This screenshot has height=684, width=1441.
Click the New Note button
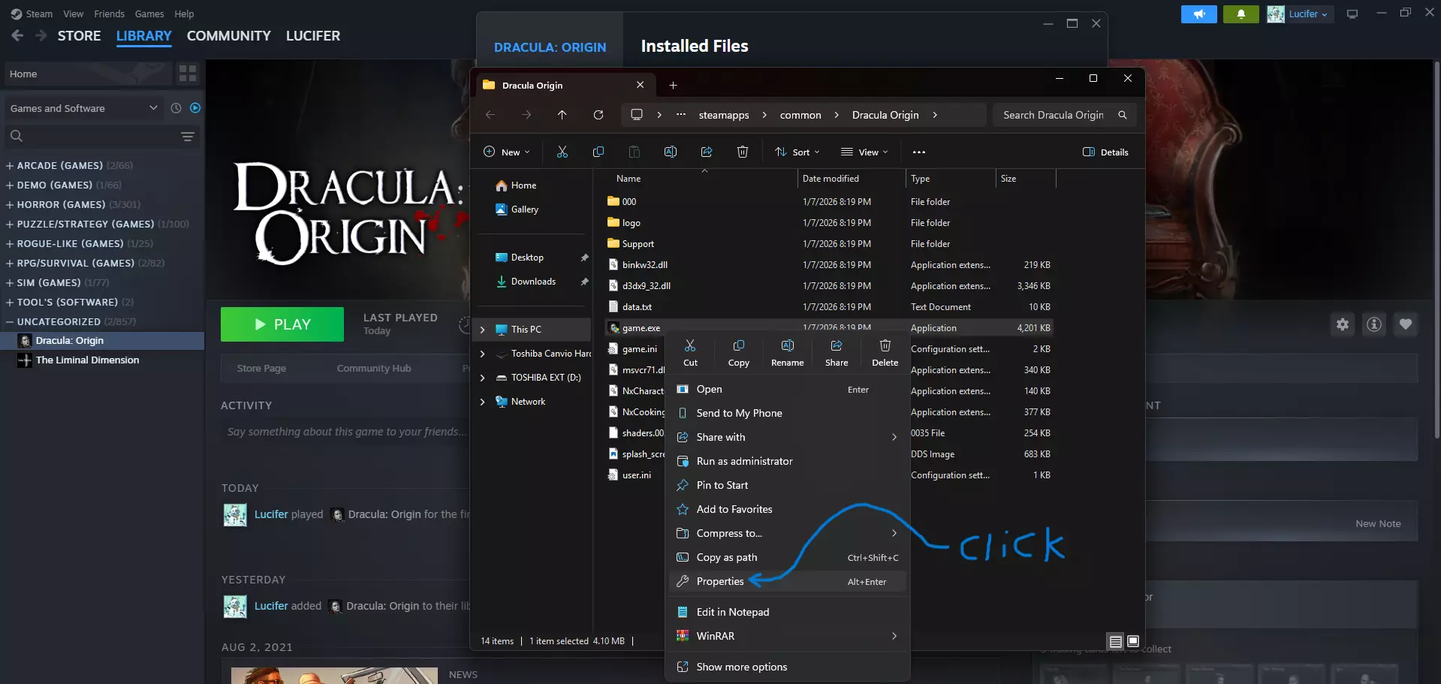point(1378,524)
